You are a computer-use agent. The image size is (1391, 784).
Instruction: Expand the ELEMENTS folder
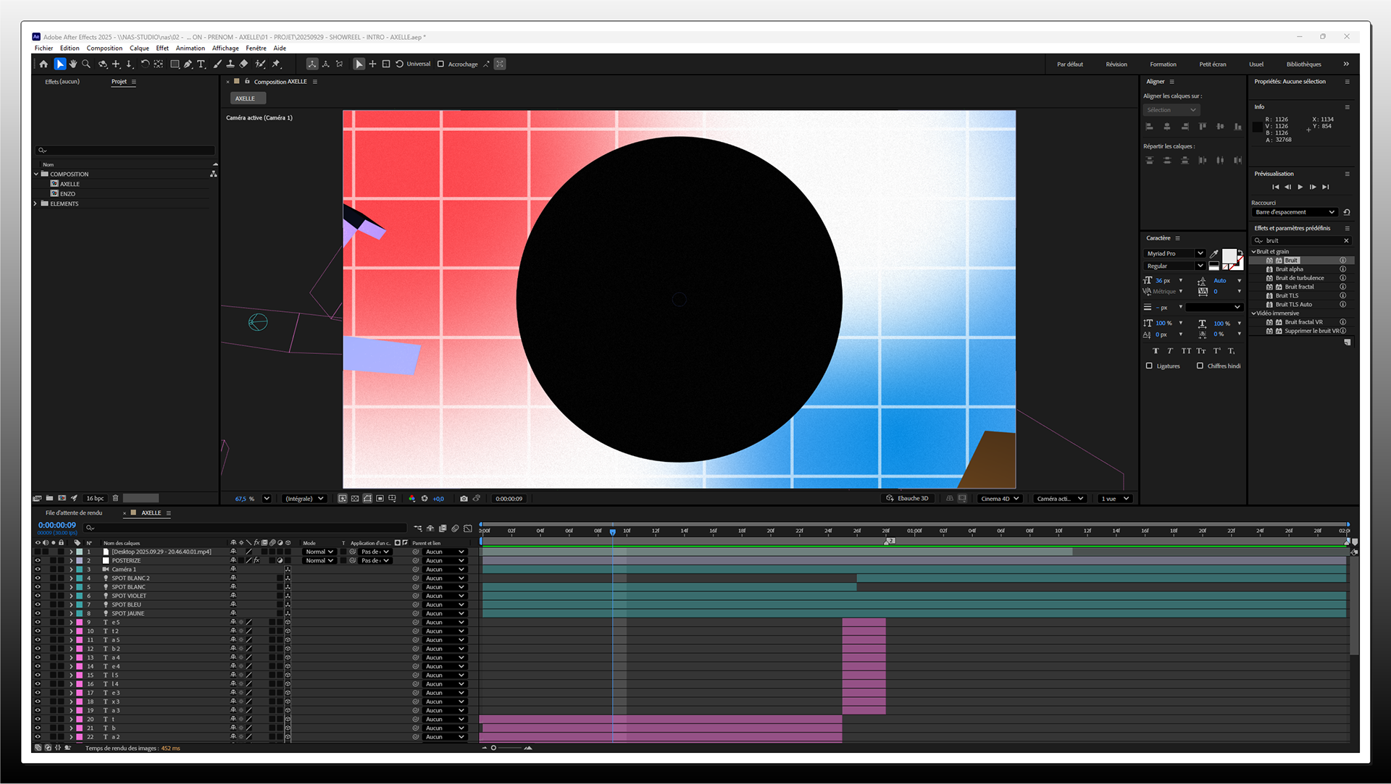pyautogui.click(x=35, y=203)
